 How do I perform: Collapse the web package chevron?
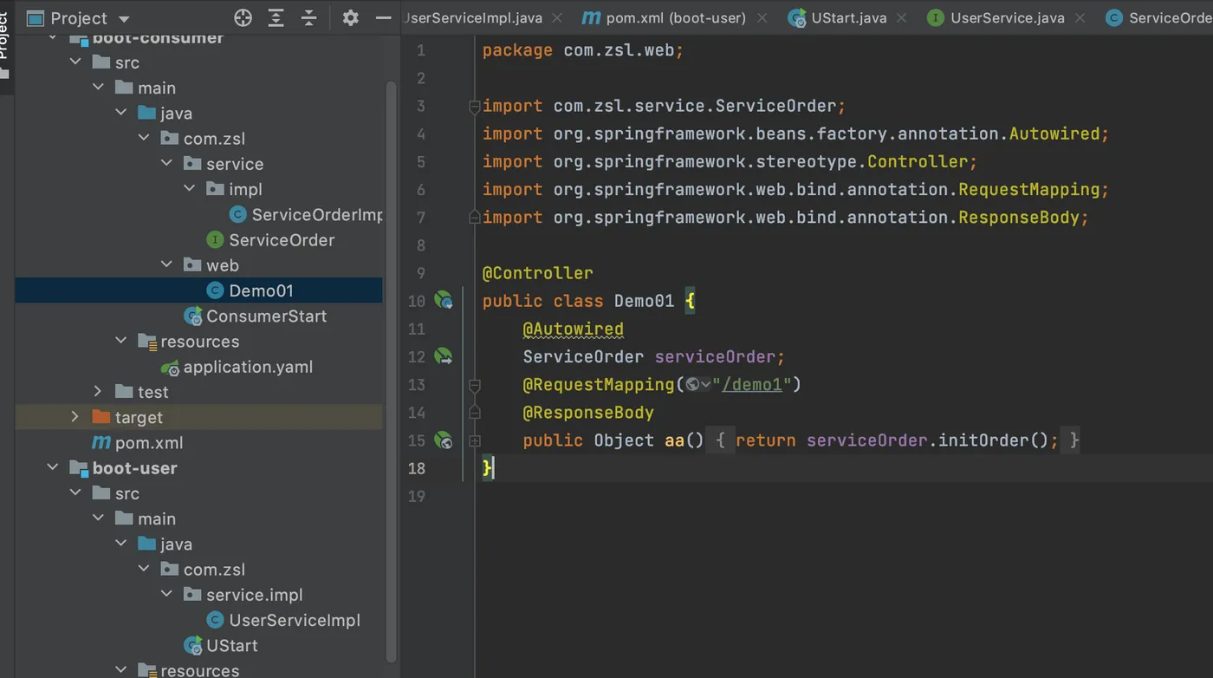point(166,264)
